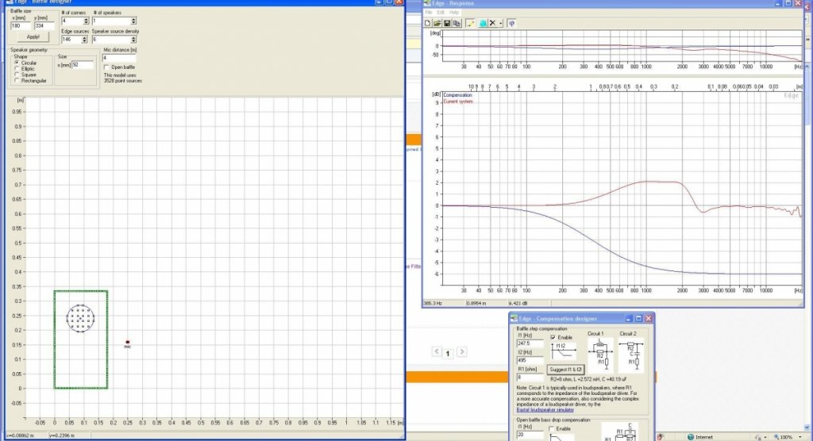Image resolution: width=813 pixels, height=441 pixels.
Task: Click the R2, L, C values result text
Action: [588, 379]
